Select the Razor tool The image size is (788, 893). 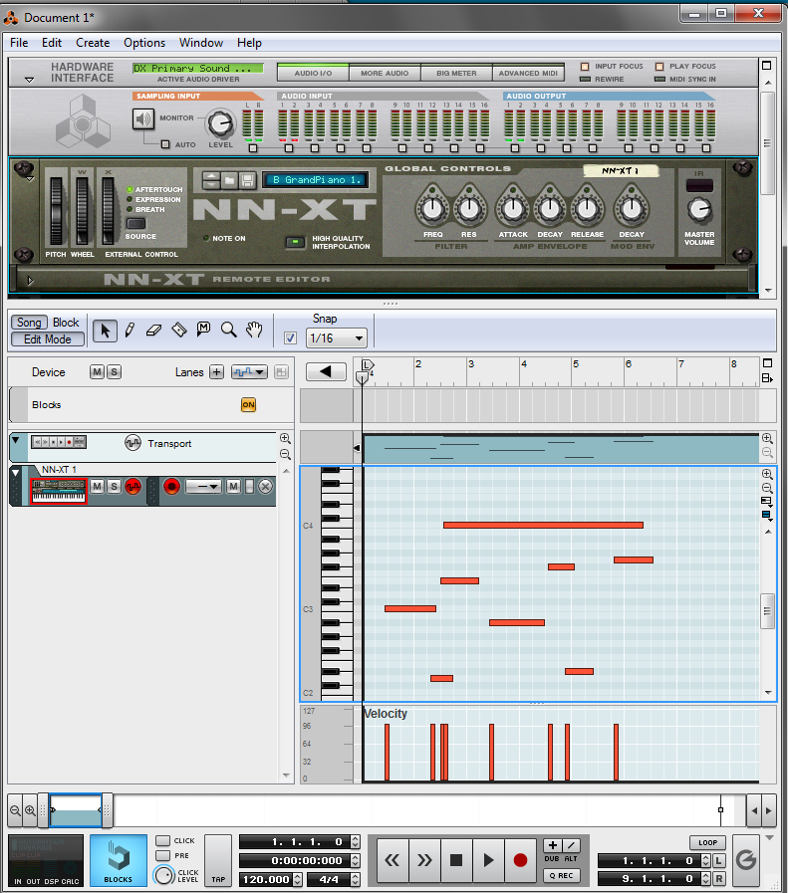(179, 330)
